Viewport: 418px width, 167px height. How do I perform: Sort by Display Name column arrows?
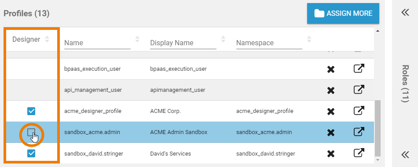click(x=223, y=40)
